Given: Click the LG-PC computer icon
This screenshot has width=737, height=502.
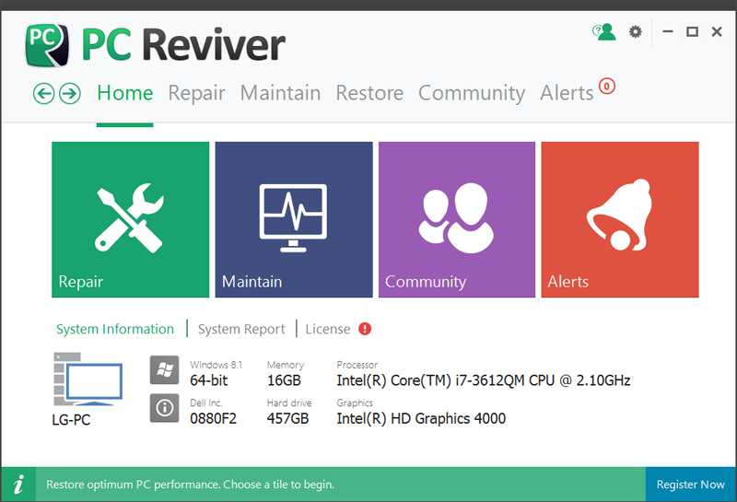Looking at the screenshot, I should pyautogui.click(x=88, y=379).
